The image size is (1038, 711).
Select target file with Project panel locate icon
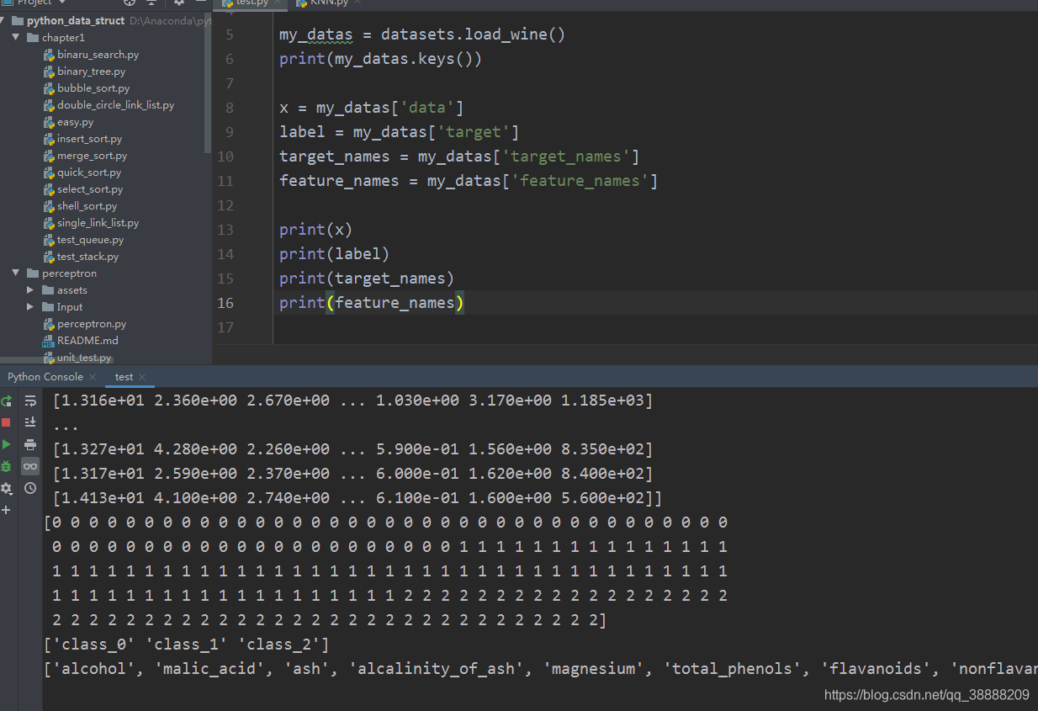(x=129, y=3)
